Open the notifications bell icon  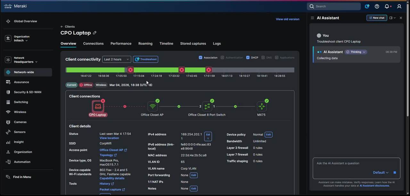tap(387, 6)
